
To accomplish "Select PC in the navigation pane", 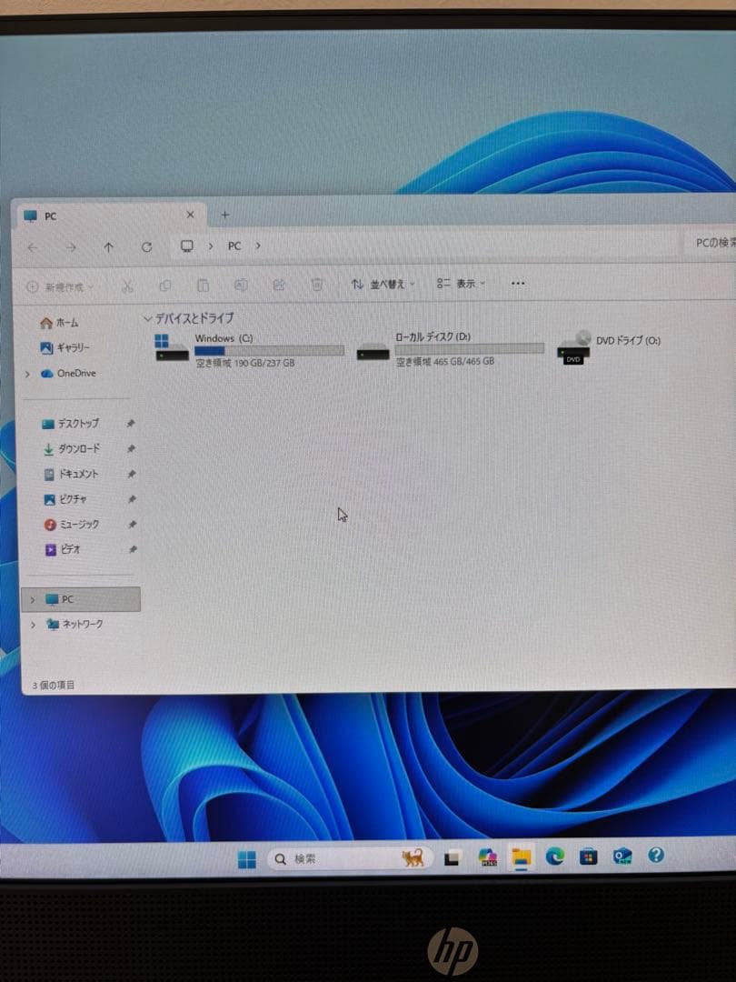I will click(82, 599).
